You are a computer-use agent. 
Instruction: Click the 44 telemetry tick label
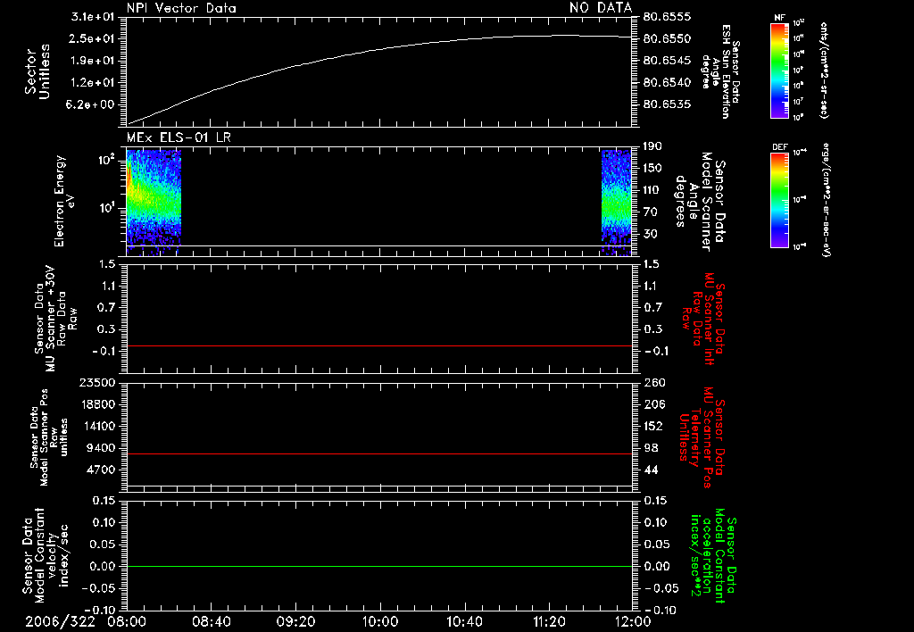point(651,470)
